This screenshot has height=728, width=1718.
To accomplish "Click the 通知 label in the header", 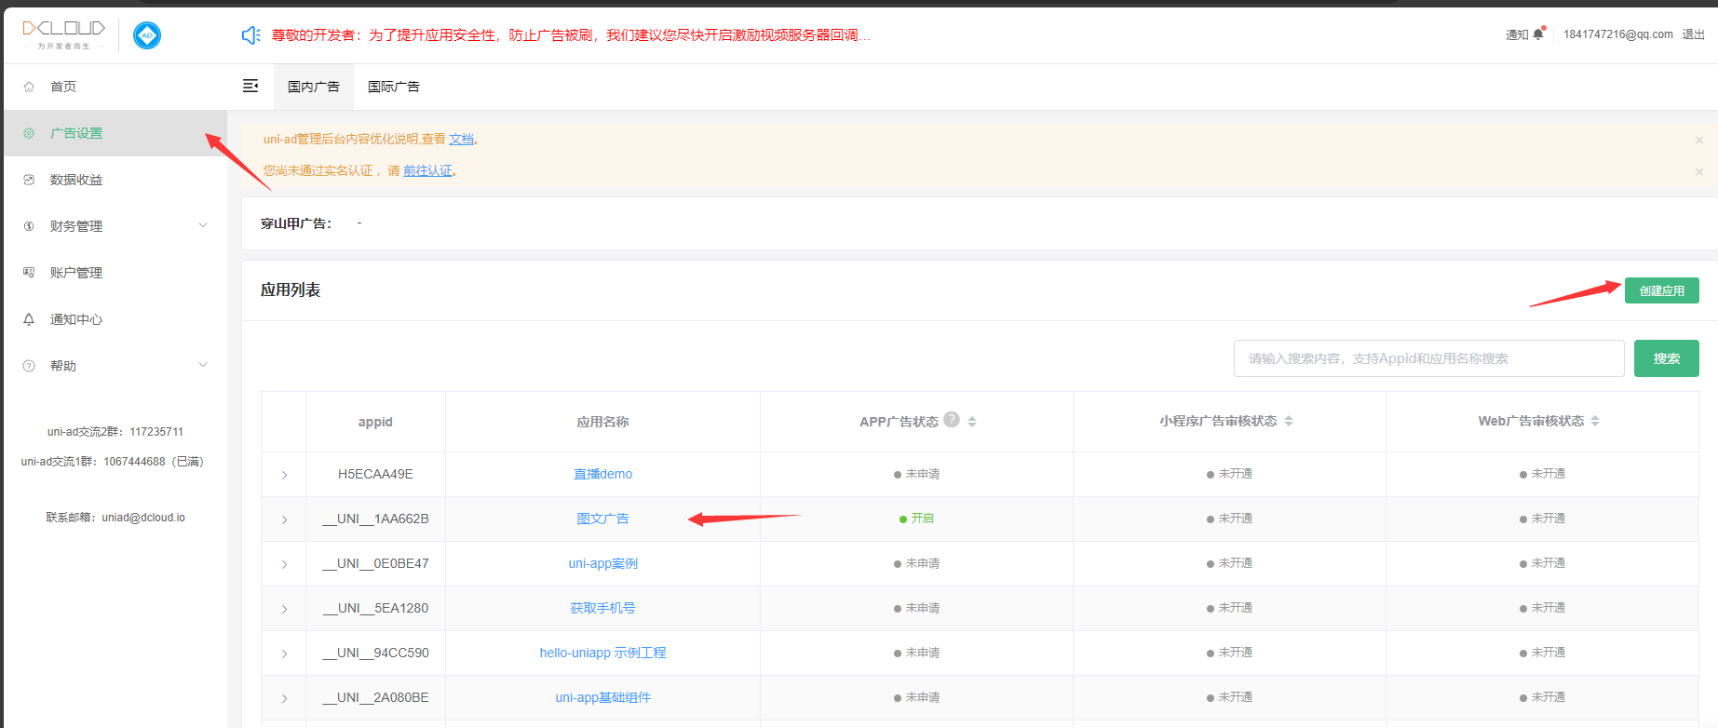I will pyautogui.click(x=1517, y=34).
